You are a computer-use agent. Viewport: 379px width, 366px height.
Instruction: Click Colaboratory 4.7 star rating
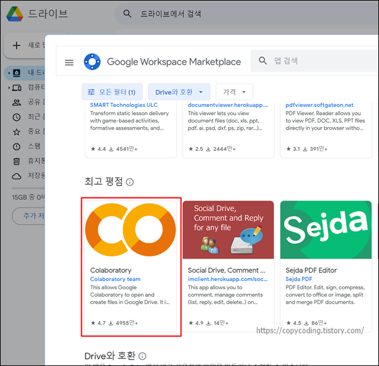click(98, 323)
